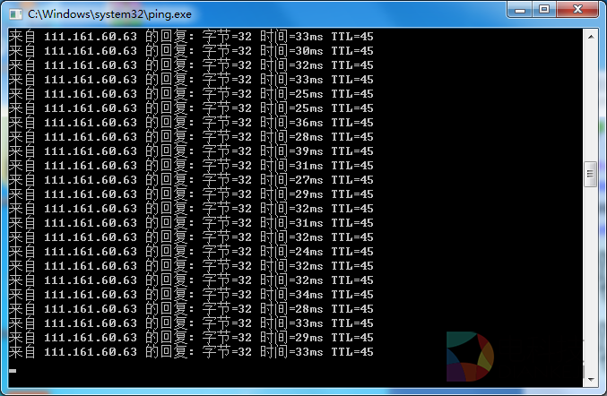Click the vertical scrollbar thumb
Image resolution: width=607 pixels, height=396 pixels.
pos(590,172)
